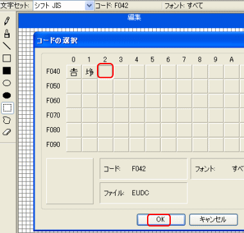The width and height of the screenshot is (244, 233).
Task: Click the コード: F042 toolbar label
Action: tap(112, 6)
